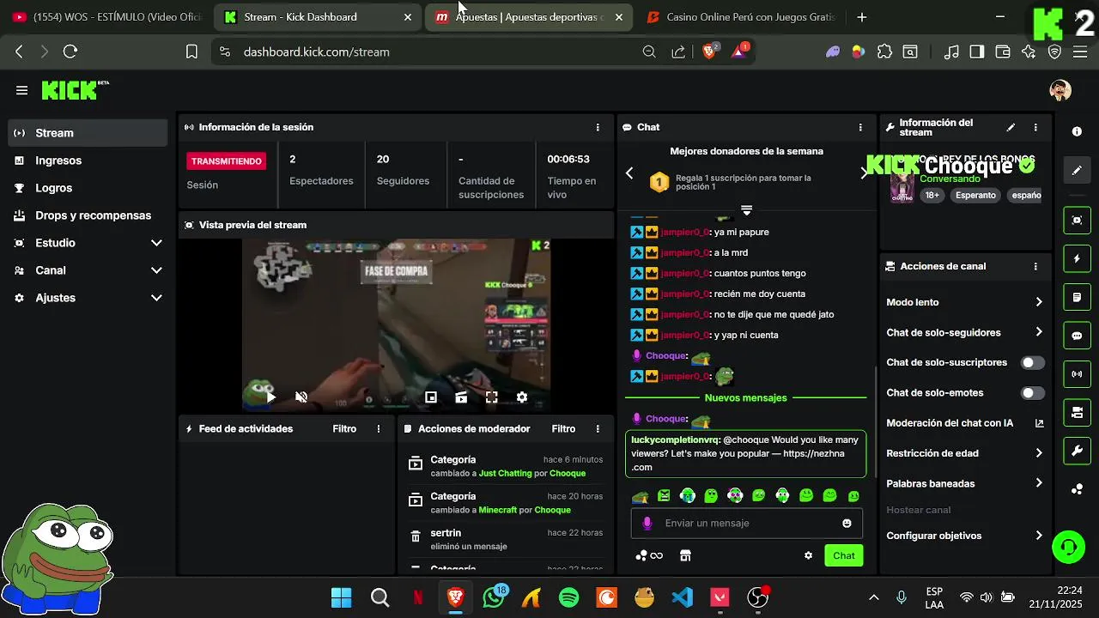Play the stream preview
The image size is (1099, 618).
click(x=271, y=397)
